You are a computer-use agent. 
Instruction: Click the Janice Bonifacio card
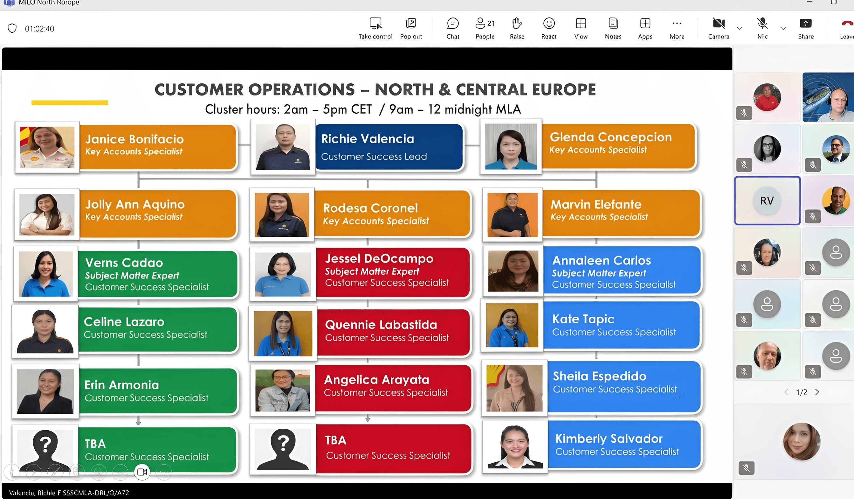coord(126,147)
